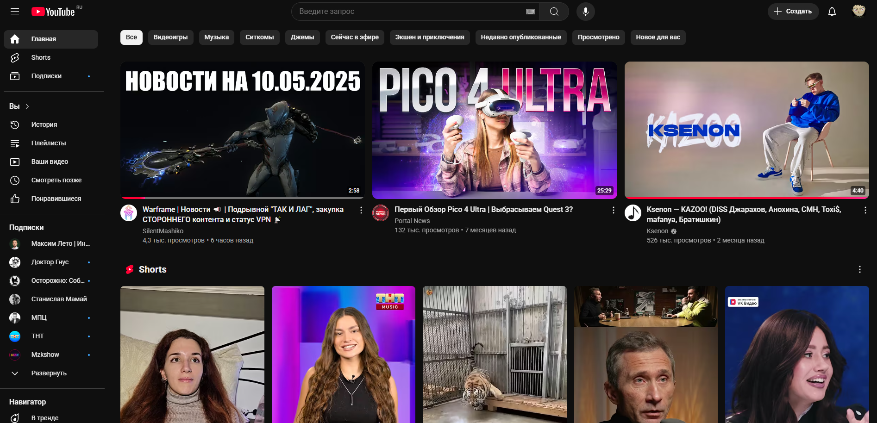Go to the YouTube logo home
The height and width of the screenshot is (423, 877).
tap(53, 12)
